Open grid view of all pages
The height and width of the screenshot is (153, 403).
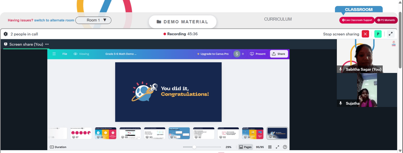pyautogui.click(x=270, y=147)
